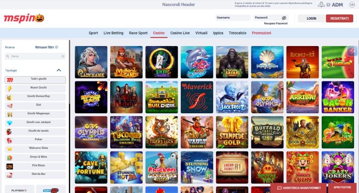Image resolution: width=359 pixels, height=193 pixels.
Task: Clear search with the circular x icon
Action: (63, 56)
